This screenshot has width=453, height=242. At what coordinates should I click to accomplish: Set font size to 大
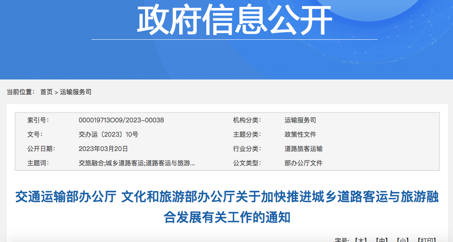[x=360, y=240]
